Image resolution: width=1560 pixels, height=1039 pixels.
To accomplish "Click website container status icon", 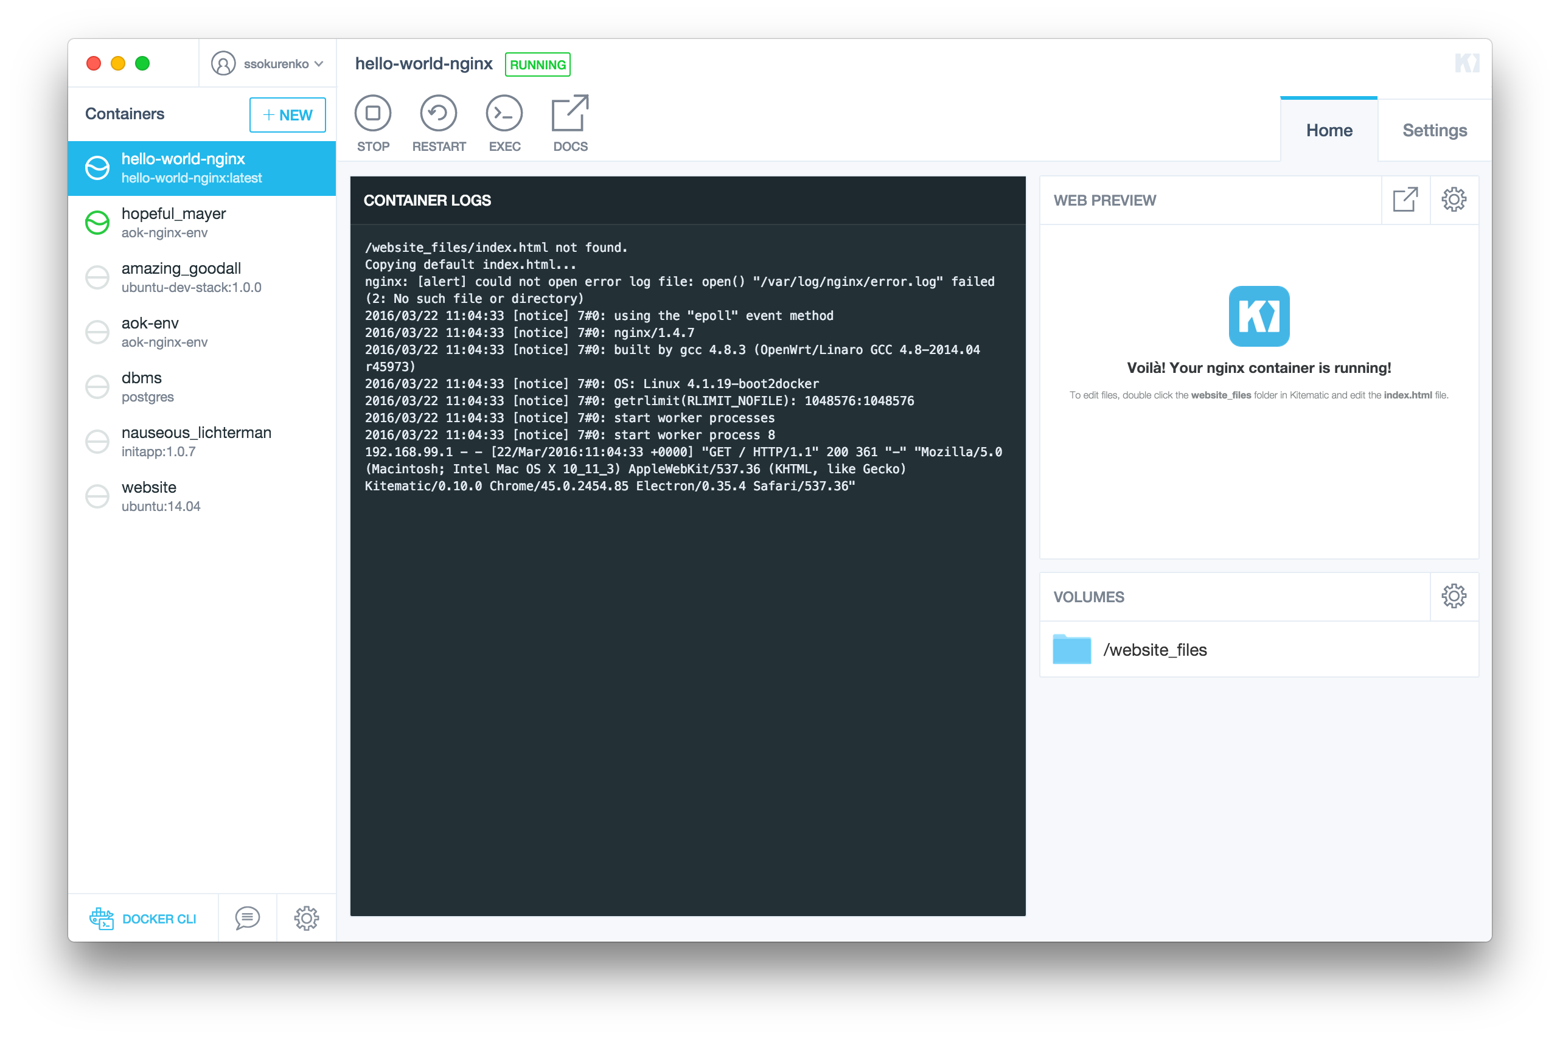I will pyautogui.click(x=97, y=496).
